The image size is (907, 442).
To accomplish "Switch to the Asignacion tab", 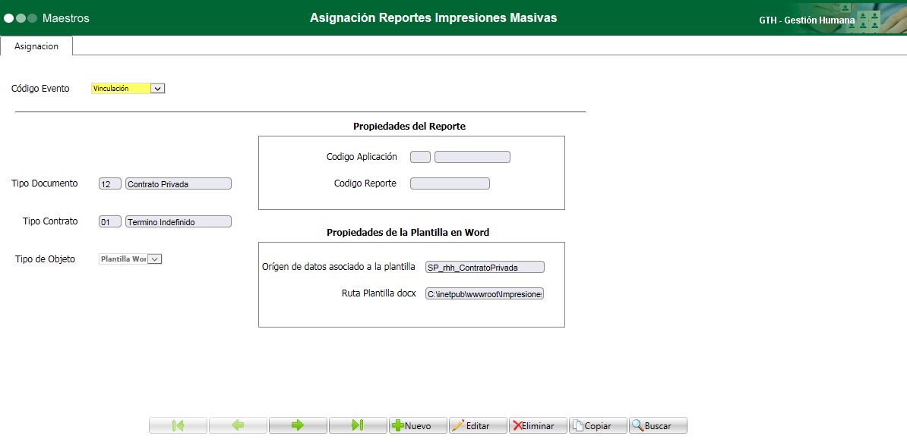I will (x=36, y=46).
